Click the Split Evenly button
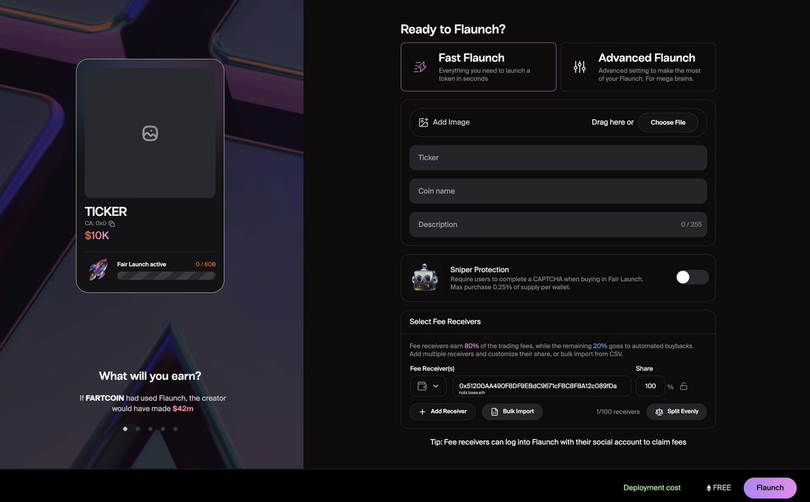The width and height of the screenshot is (810, 502). click(677, 412)
